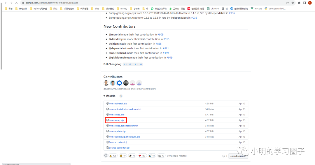Stop loading the page
Viewport: 315px width, 165px height.
coord(16,3)
